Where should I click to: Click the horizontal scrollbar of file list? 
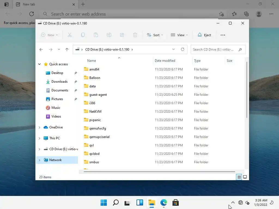click(x=159, y=172)
